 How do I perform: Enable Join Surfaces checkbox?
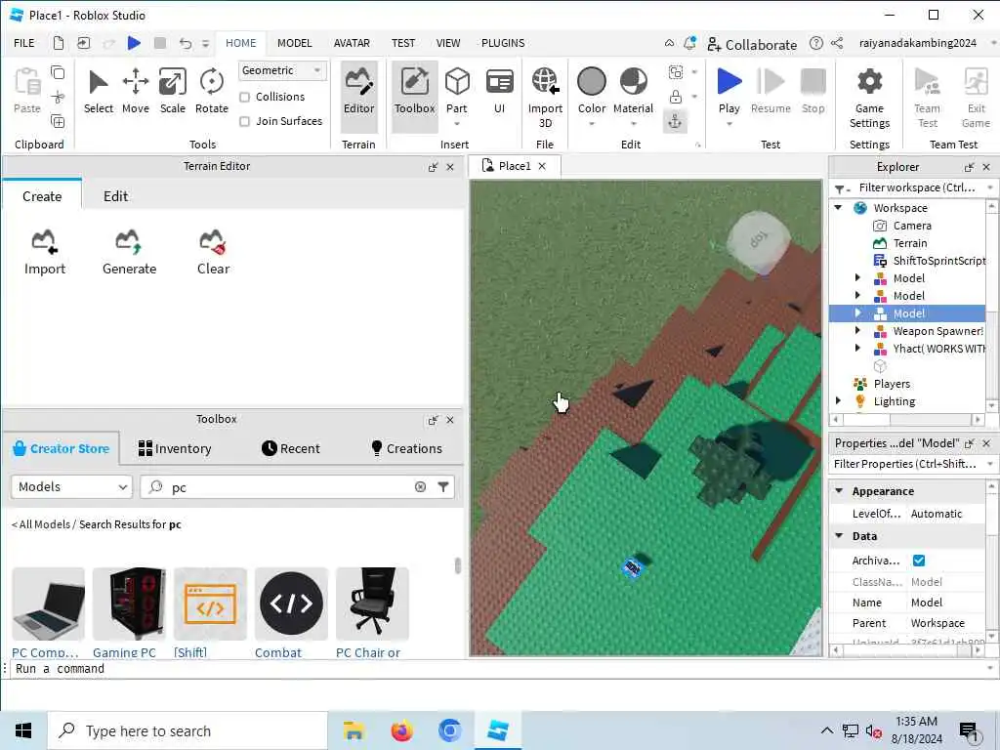tap(244, 121)
